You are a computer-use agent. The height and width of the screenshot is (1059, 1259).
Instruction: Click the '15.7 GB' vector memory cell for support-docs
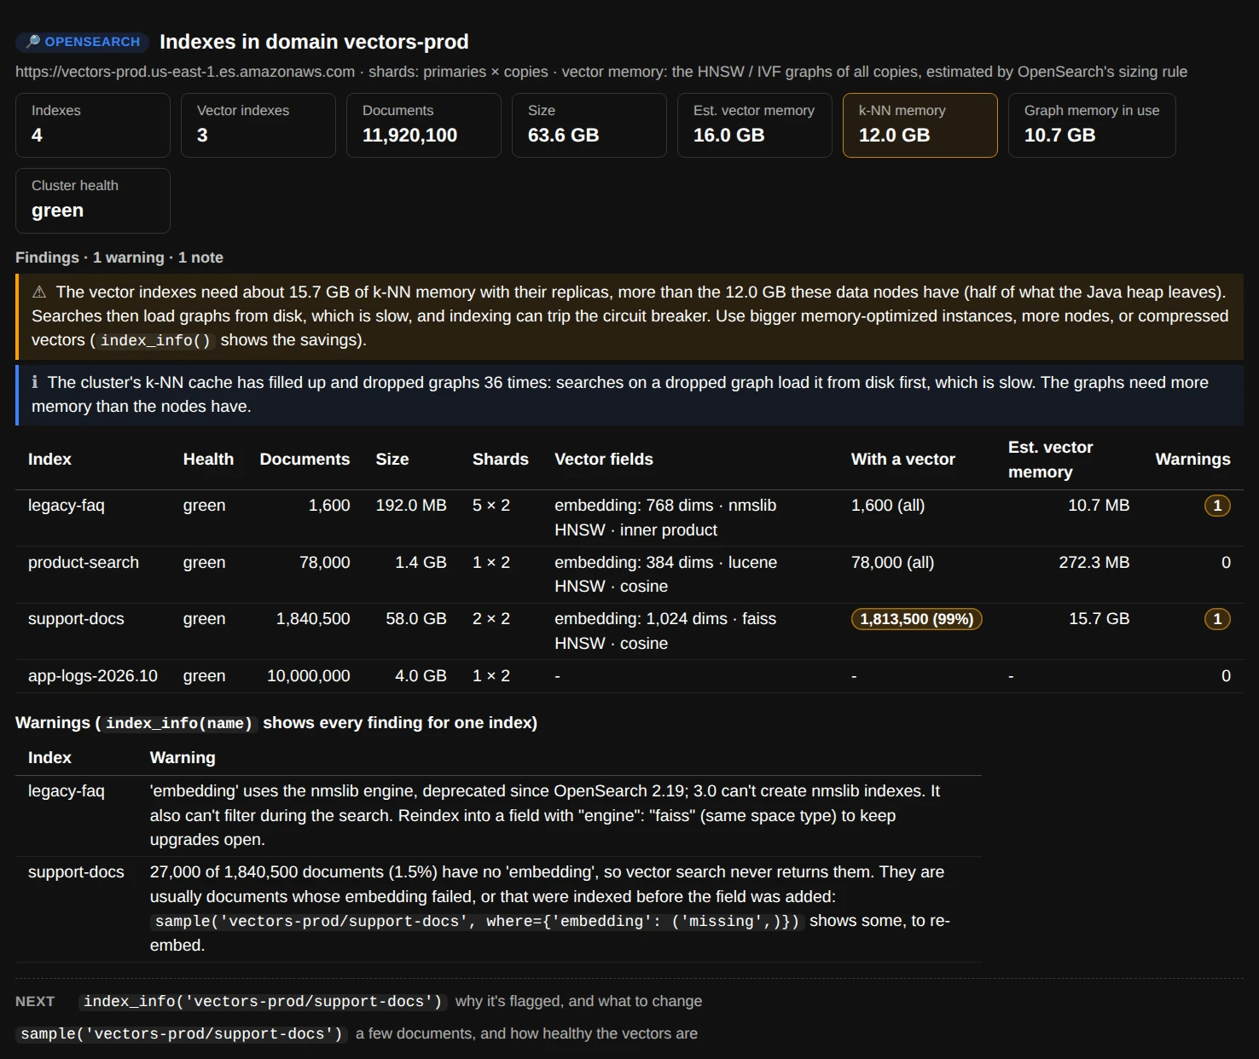pyautogui.click(x=1099, y=619)
